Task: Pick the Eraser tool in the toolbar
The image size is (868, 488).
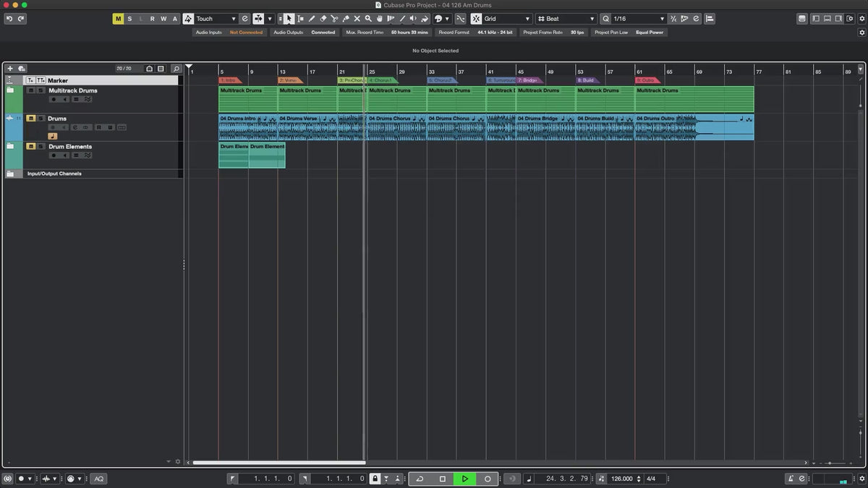Action: point(323,19)
